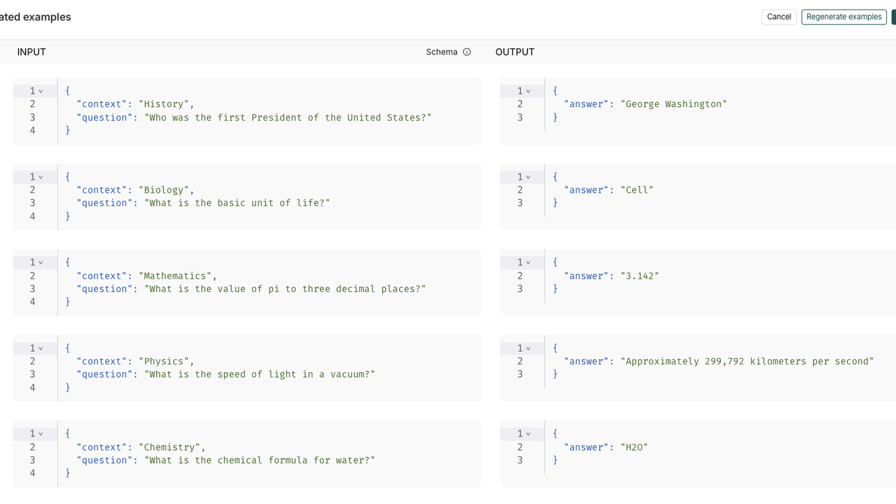The image size is (896, 504).
Task: Click the "Approximately 299,792 kilometers per second" answer
Action: [719, 362]
